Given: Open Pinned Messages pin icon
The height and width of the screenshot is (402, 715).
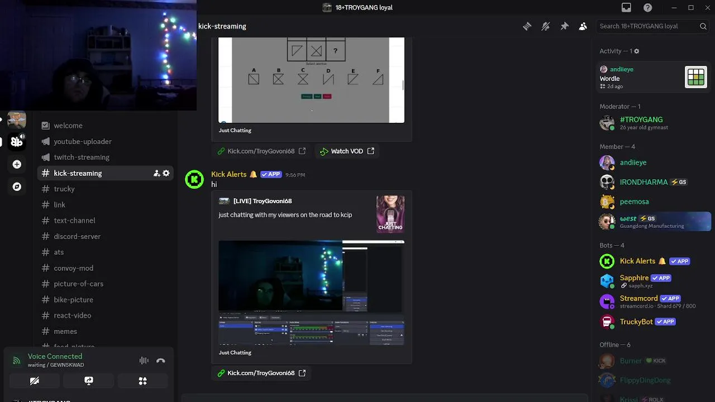Looking at the screenshot, I should point(564,26).
